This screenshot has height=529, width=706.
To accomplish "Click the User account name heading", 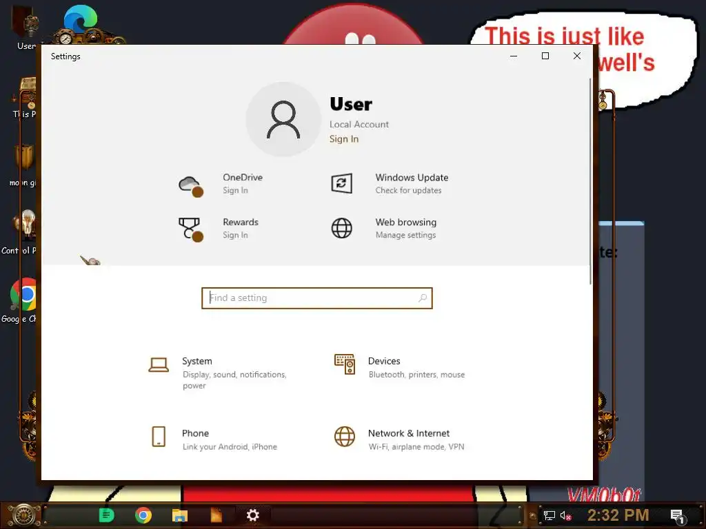I will 351,105.
